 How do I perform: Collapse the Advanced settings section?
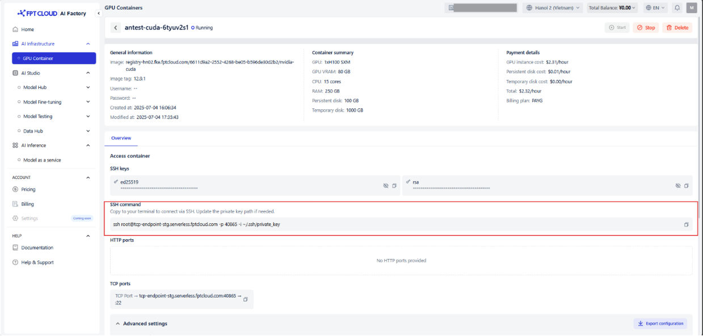click(x=118, y=324)
